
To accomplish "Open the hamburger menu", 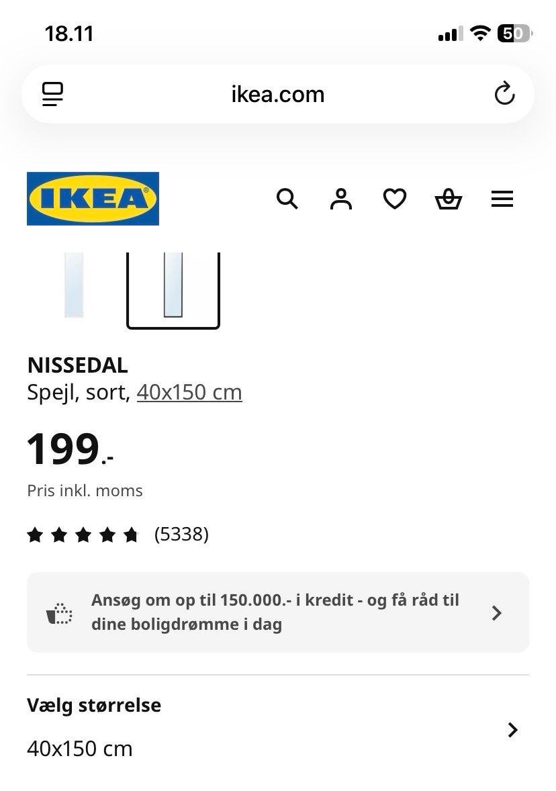I will tap(502, 199).
